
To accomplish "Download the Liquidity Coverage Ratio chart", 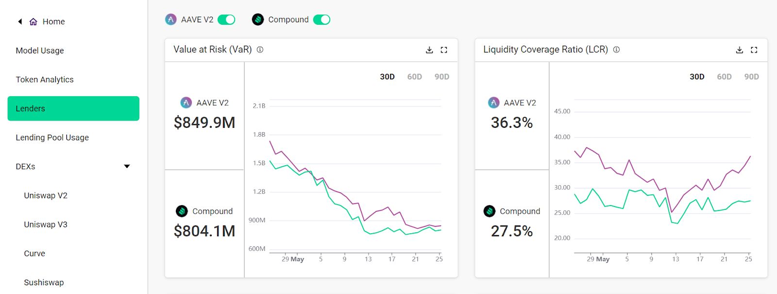I will pos(739,50).
